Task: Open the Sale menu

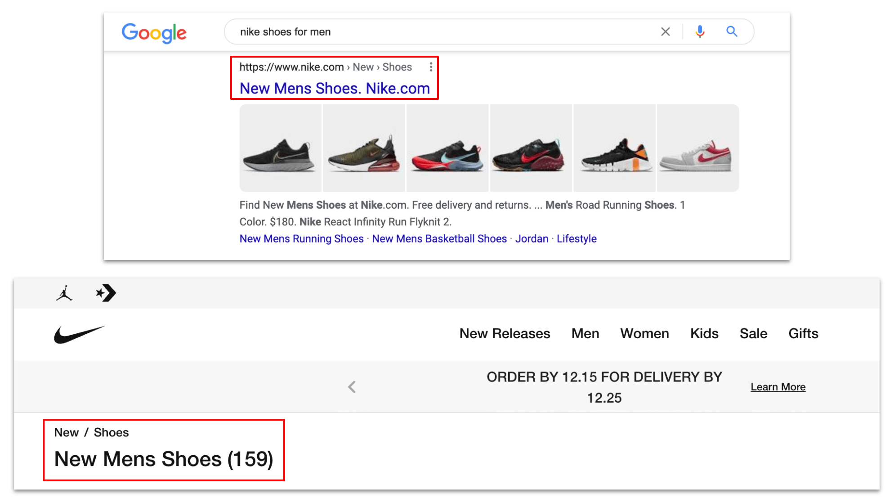Action: click(753, 333)
